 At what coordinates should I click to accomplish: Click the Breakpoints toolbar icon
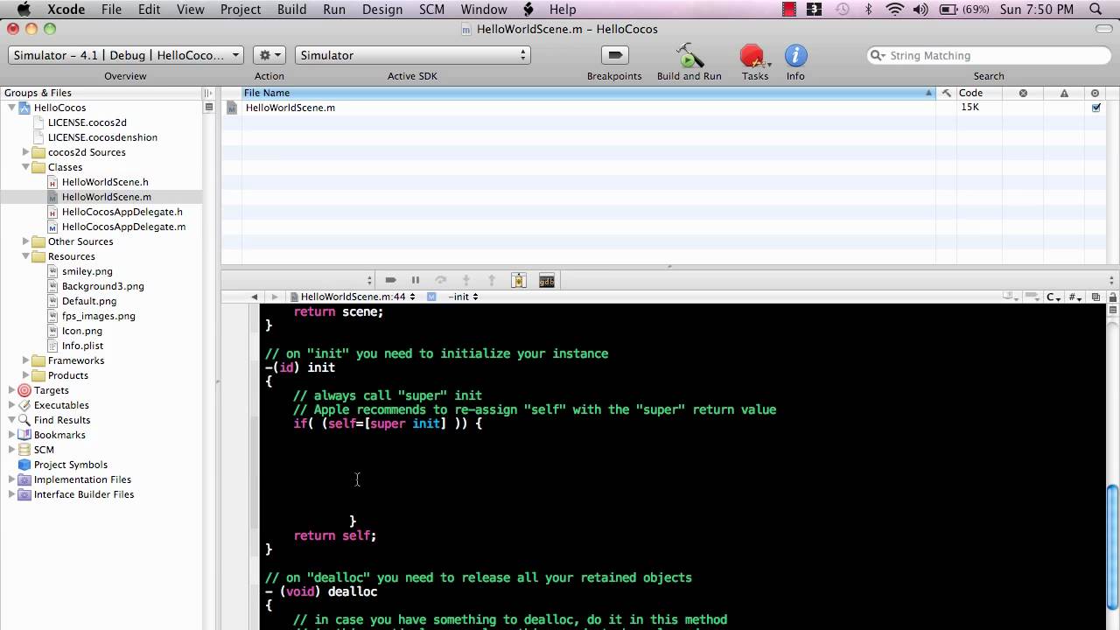tap(614, 55)
